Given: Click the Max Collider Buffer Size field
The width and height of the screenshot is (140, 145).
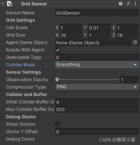Looking at the screenshot, I should click(97, 109).
